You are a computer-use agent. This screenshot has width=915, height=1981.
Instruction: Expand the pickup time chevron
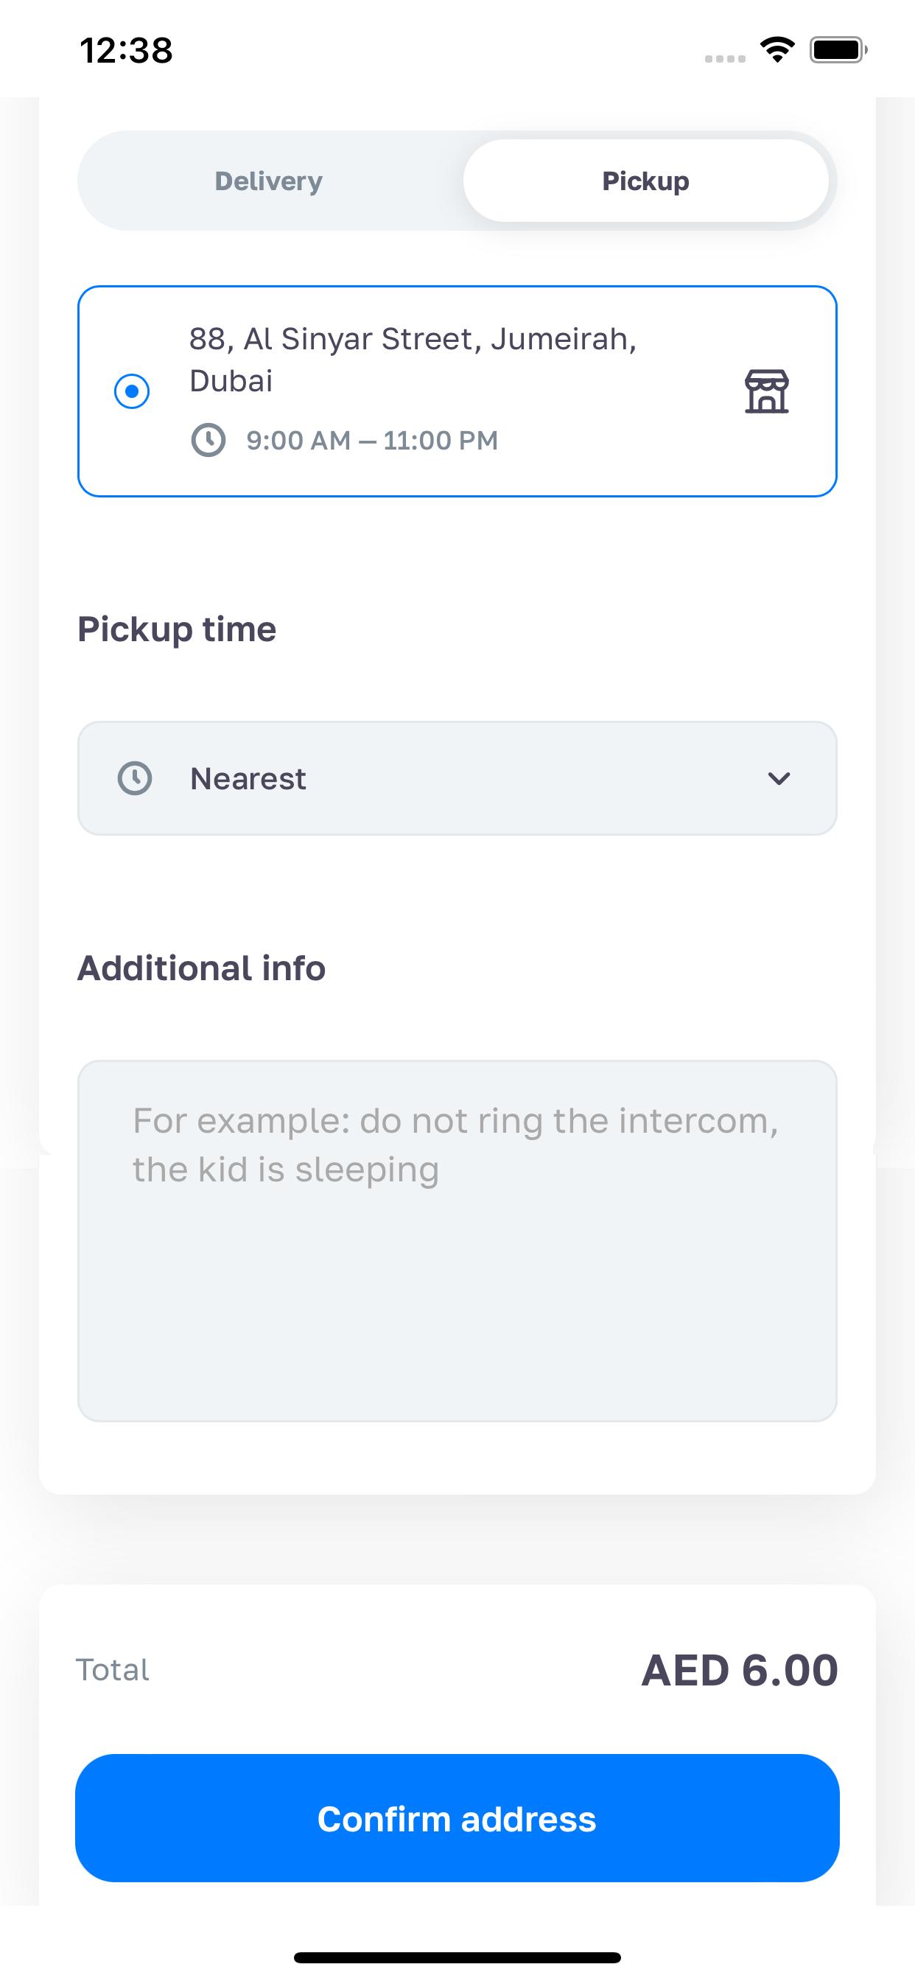[x=779, y=778]
